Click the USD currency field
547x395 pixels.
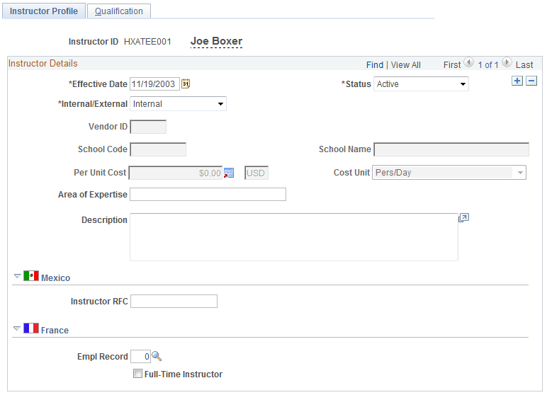pyautogui.click(x=256, y=173)
